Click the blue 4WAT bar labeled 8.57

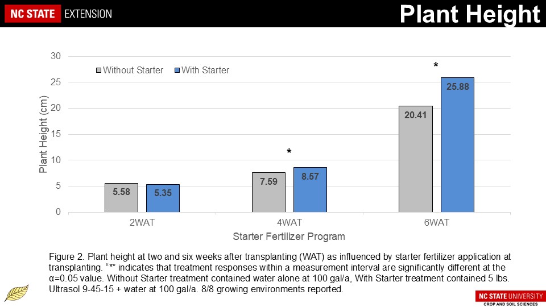310,190
